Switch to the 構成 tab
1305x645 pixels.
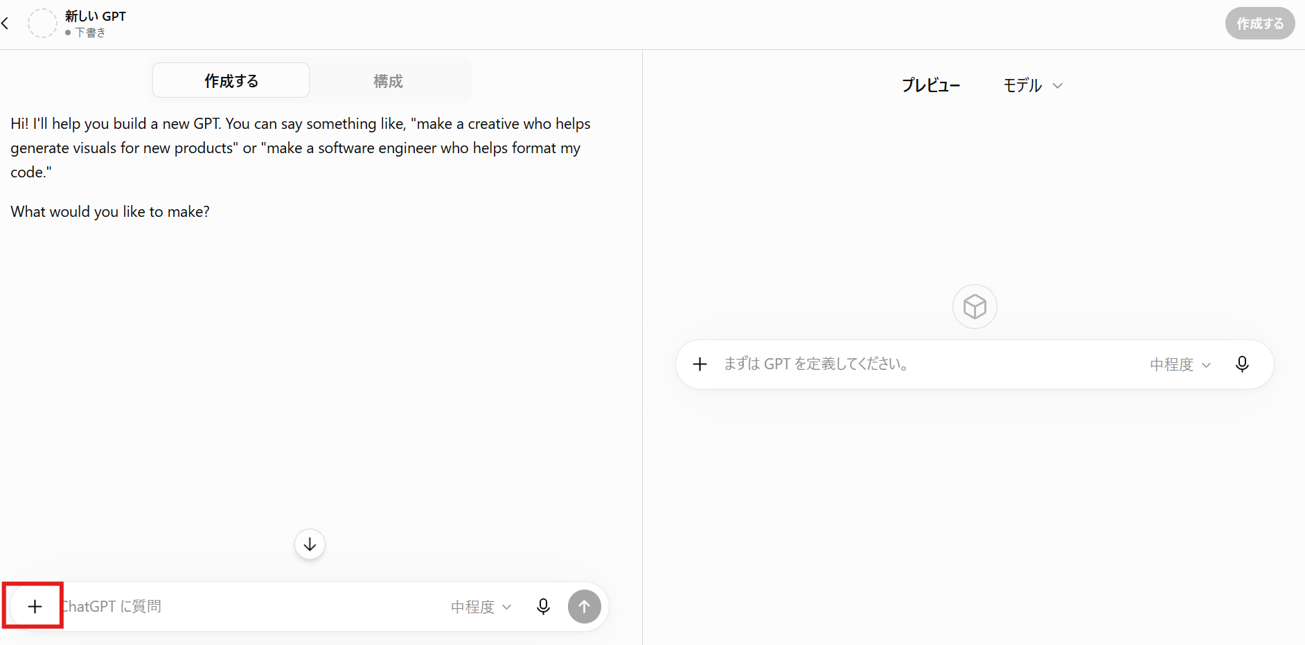[x=388, y=81]
